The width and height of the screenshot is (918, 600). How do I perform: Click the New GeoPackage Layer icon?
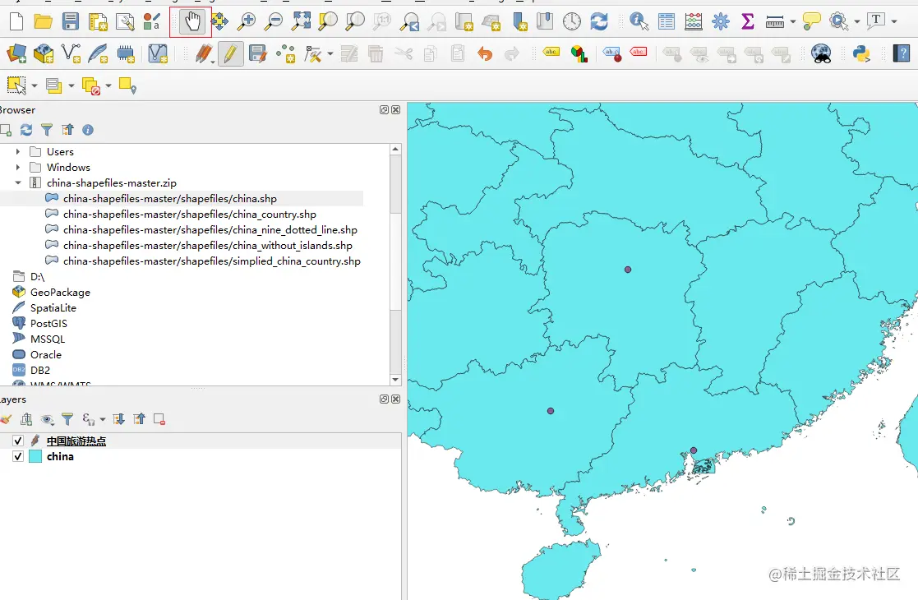[44, 54]
